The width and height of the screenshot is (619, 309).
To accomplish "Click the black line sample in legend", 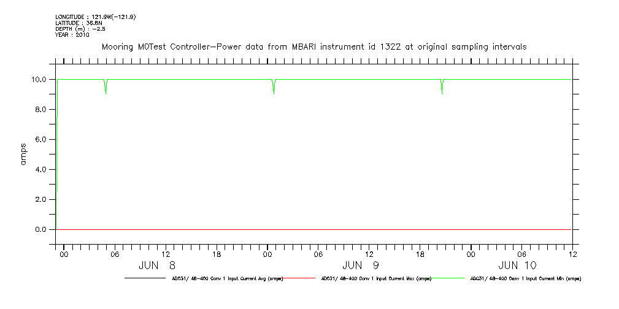I will (x=144, y=278).
